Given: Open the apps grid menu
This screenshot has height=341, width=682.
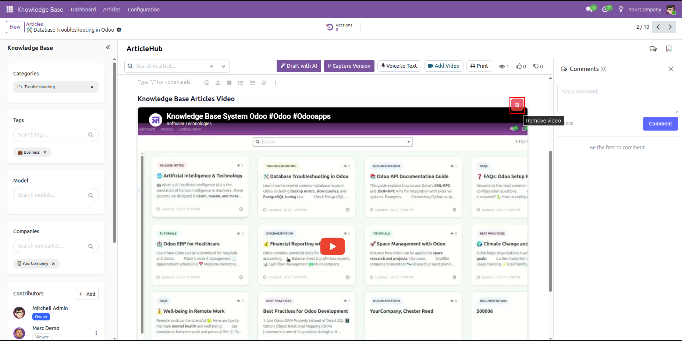Looking at the screenshot, I should tap(10, 9).
